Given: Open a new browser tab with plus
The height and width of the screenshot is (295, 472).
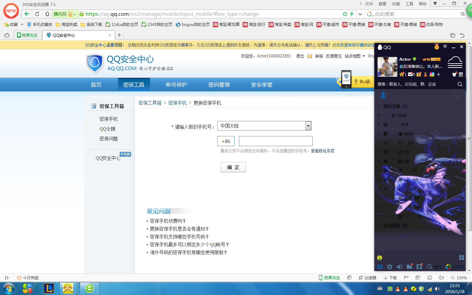Looking at the screenshot, I should (x=119, y=35).
